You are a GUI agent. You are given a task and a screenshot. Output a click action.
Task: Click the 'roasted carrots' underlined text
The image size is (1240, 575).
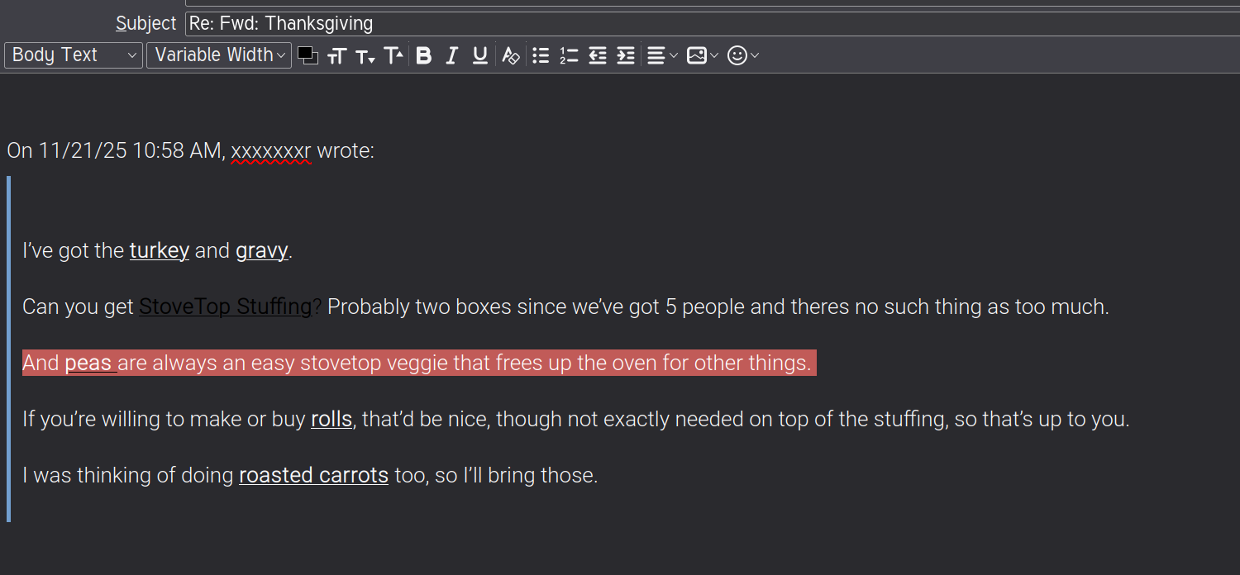(x=313, y=475)
